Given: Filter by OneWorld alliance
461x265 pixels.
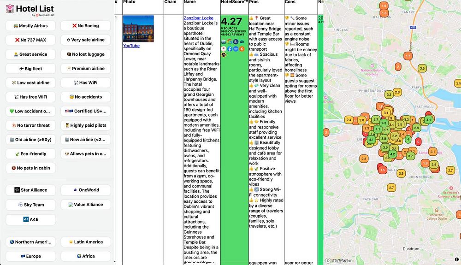Looking at the screenshot, I should [86, 190].
